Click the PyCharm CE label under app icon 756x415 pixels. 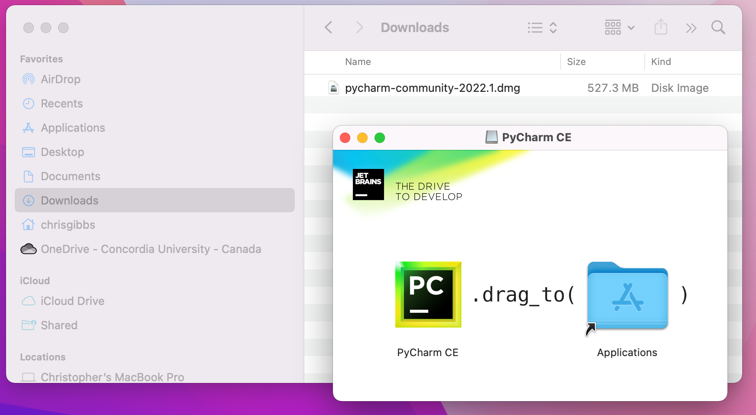pos(428,353)
